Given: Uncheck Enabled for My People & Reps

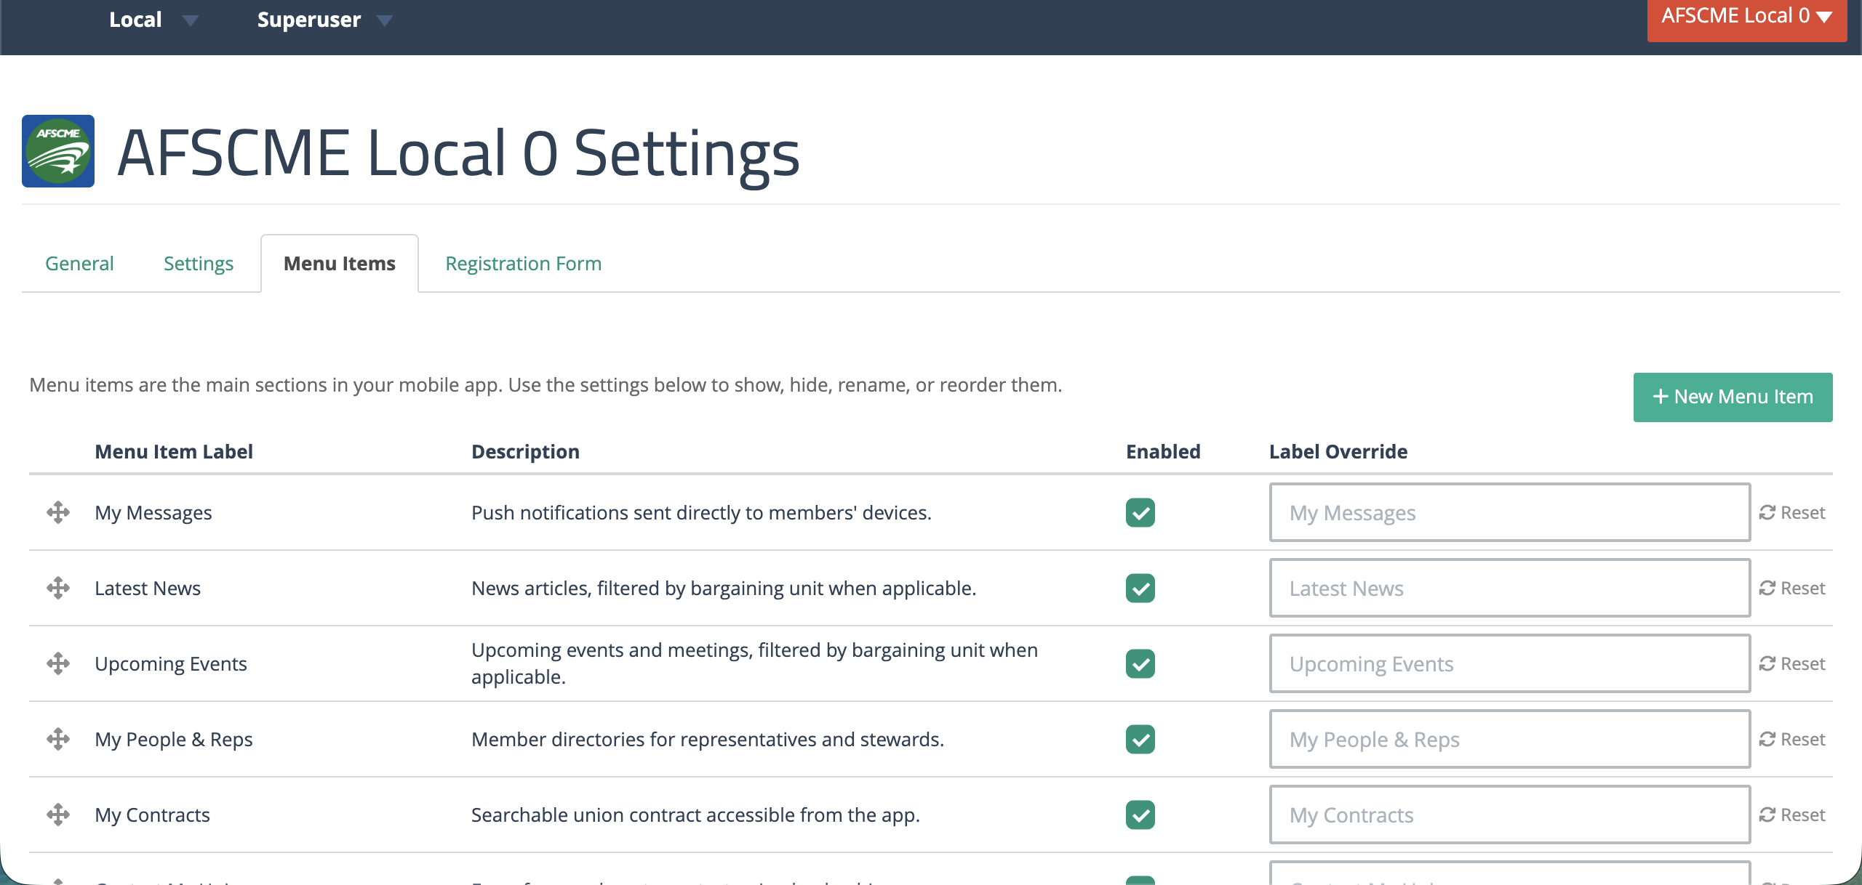Looking at the screenshot, I should 1140,739.
